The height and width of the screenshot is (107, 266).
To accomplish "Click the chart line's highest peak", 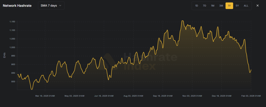I will (183, 21).
